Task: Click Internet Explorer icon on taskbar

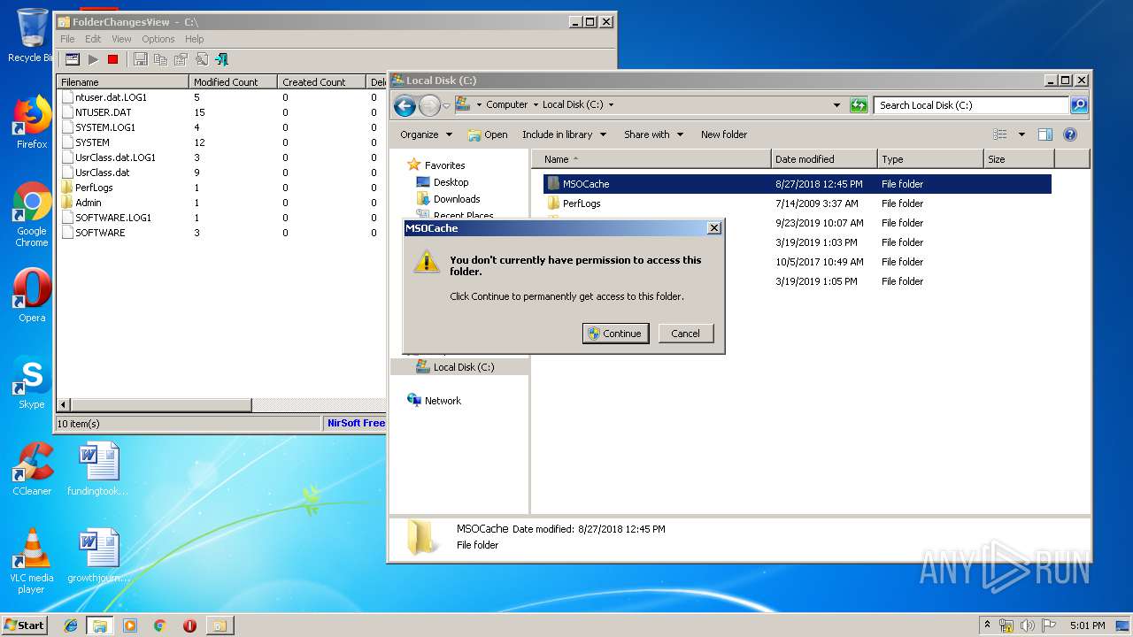Action: pos(71,625)
